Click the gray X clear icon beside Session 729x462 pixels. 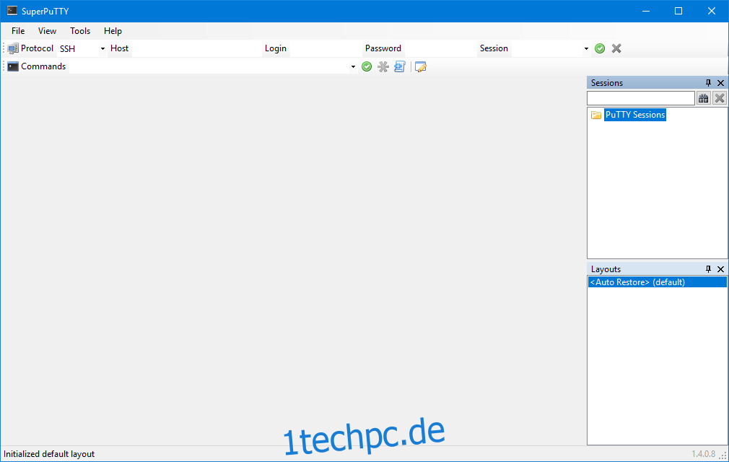pos(616,49)
